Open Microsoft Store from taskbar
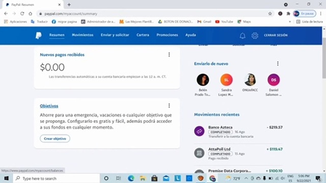The width and height of the screenshot is (326, 183). coord(154,178)
